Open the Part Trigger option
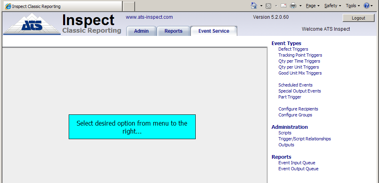 coord(290,97)
